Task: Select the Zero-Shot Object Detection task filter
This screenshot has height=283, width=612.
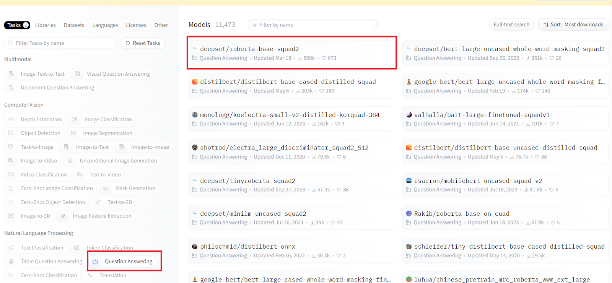Action: 47,202
